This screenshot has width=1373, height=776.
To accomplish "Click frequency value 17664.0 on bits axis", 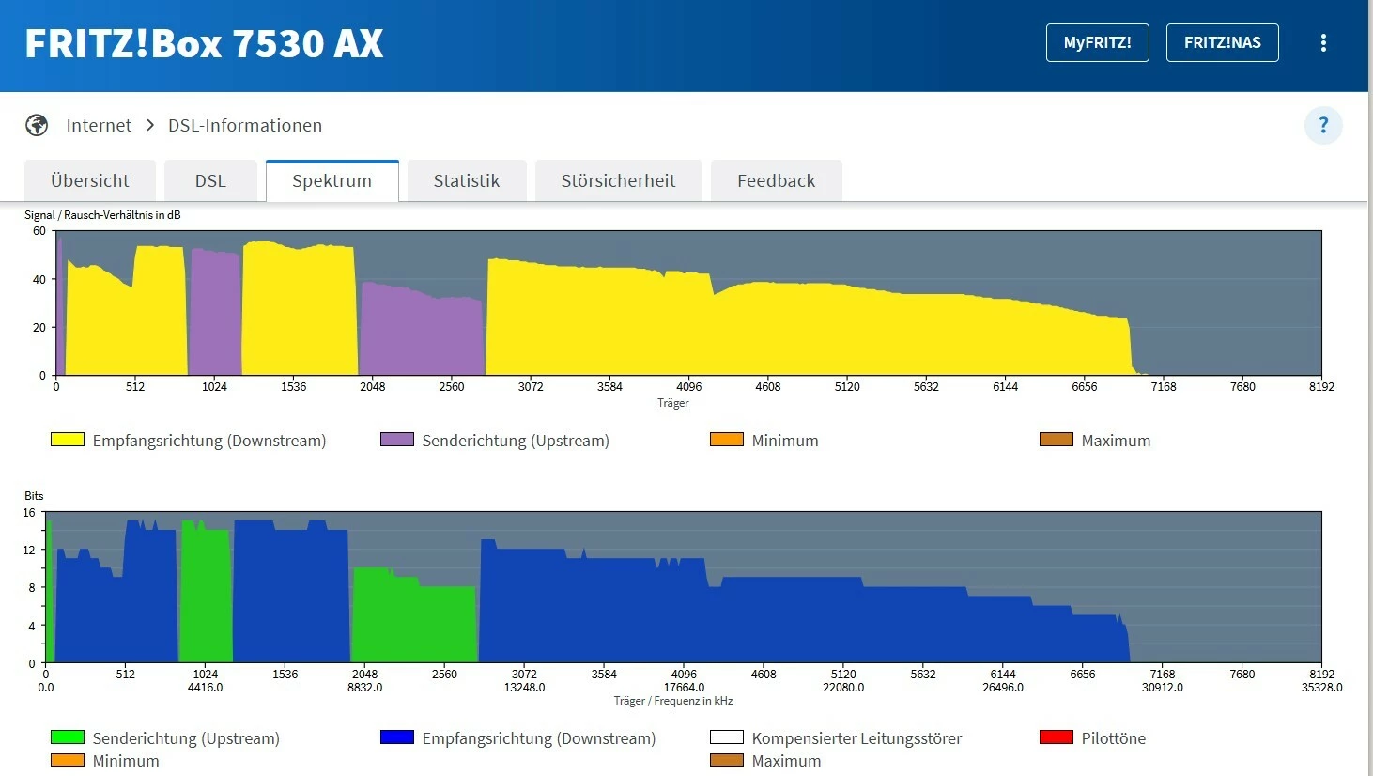I will point(685,688).
